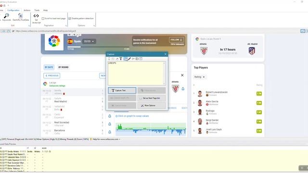The width and height of the screenshot is (308, 173).
Task: Open the Actions ribbon tab
Action: click(x=27, y=10)
